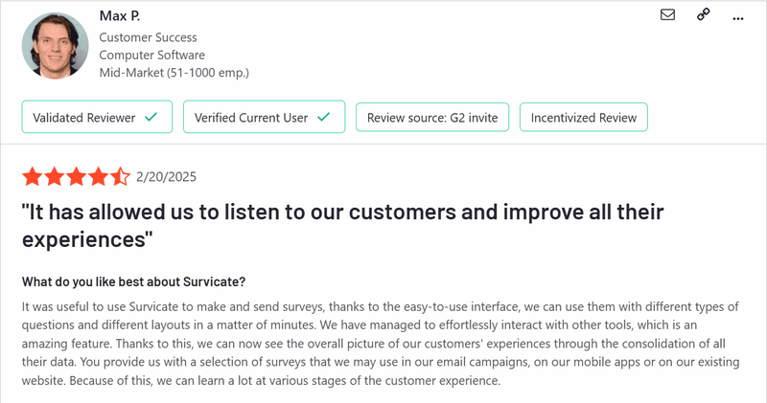
Task: Open the three-dot more options menu
Action: tap(738, 17)
